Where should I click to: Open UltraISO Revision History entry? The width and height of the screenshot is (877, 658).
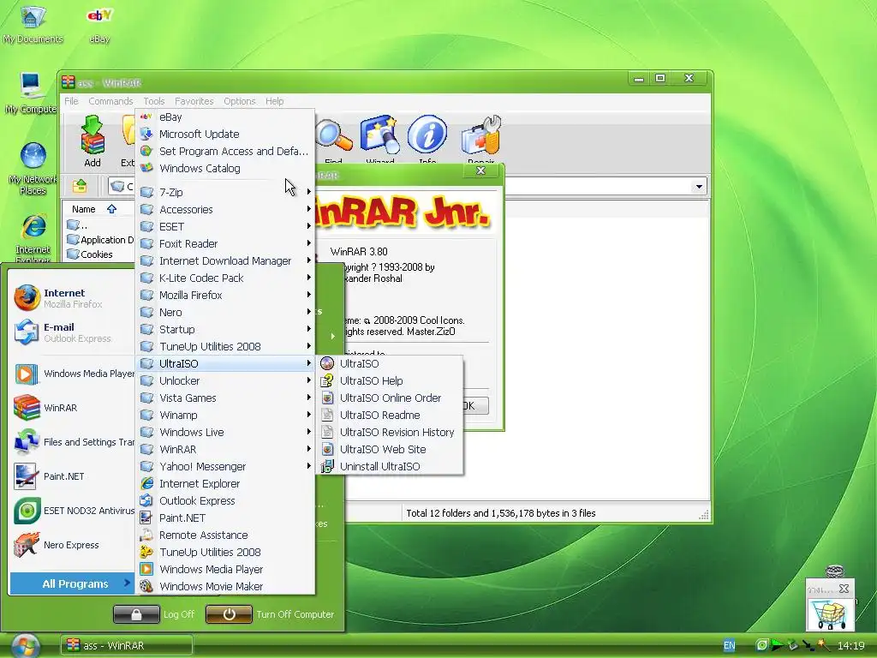point(390,432)
